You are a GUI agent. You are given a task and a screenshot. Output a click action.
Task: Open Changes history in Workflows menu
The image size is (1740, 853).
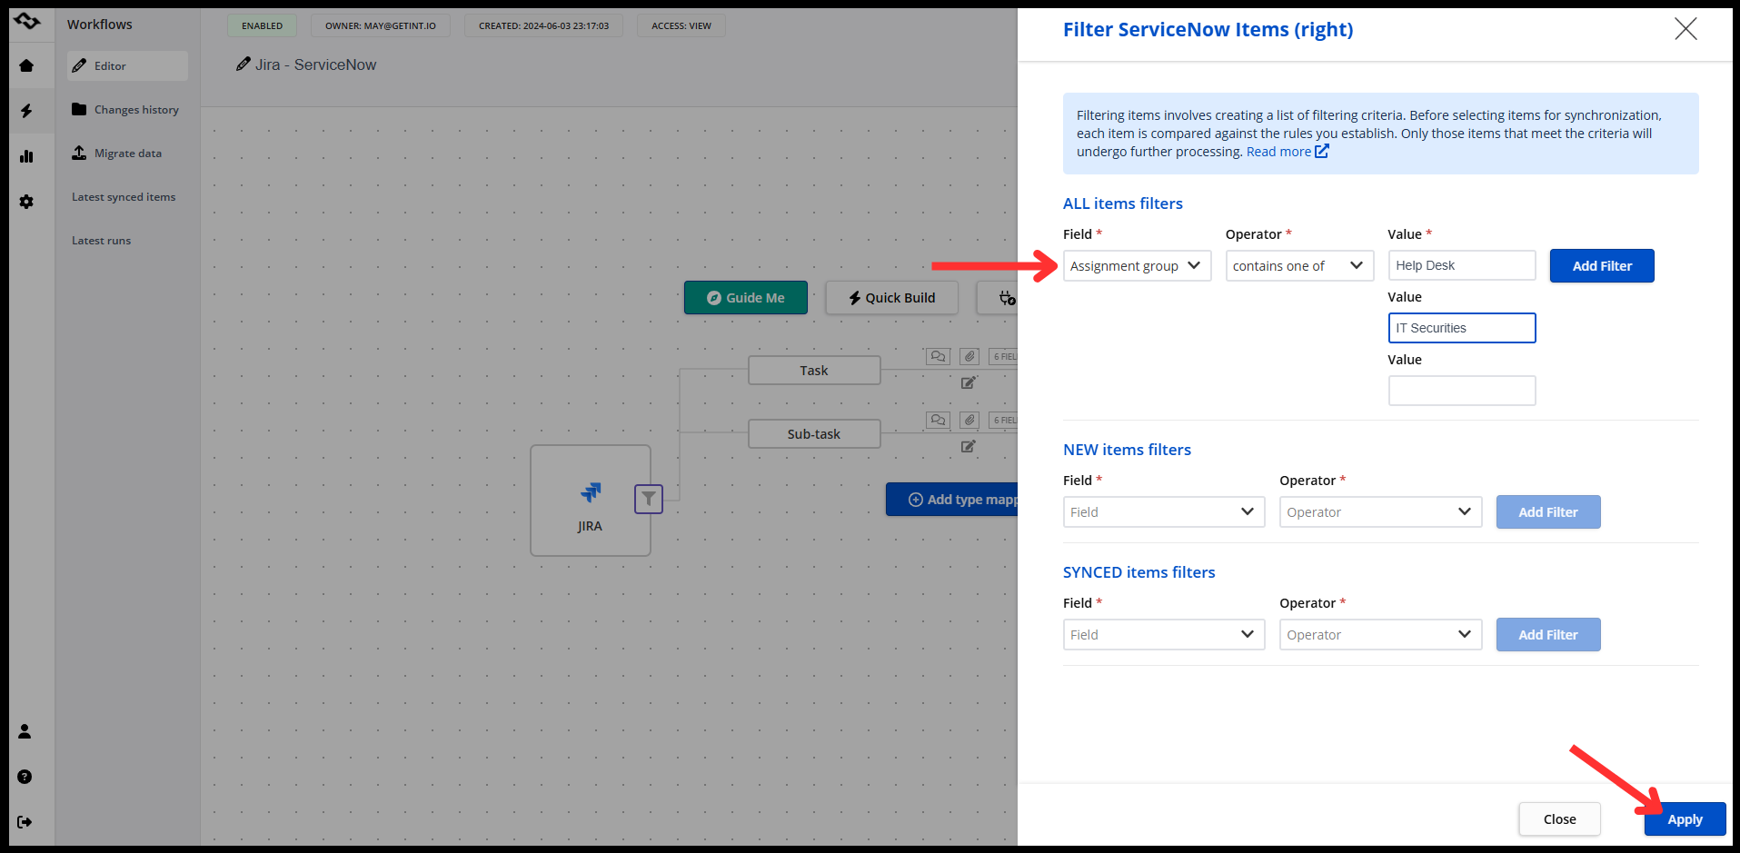pos(136,110)
